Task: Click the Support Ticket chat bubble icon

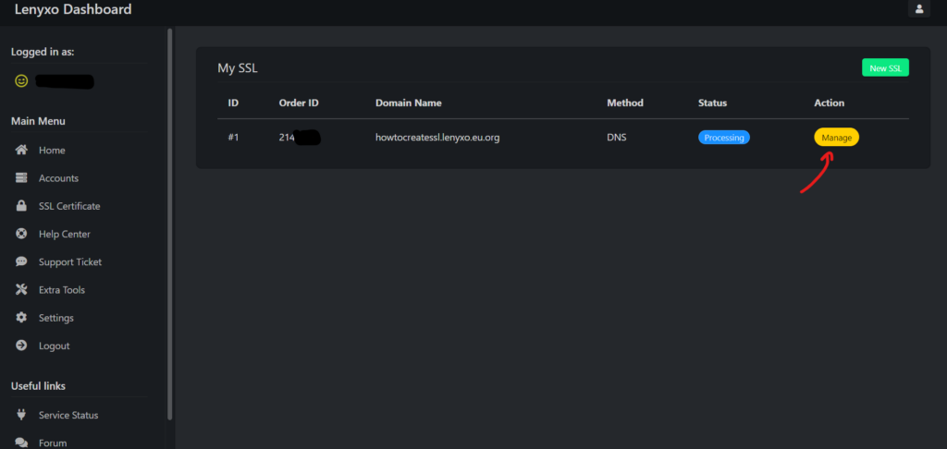Action: [x=21, y=262]
